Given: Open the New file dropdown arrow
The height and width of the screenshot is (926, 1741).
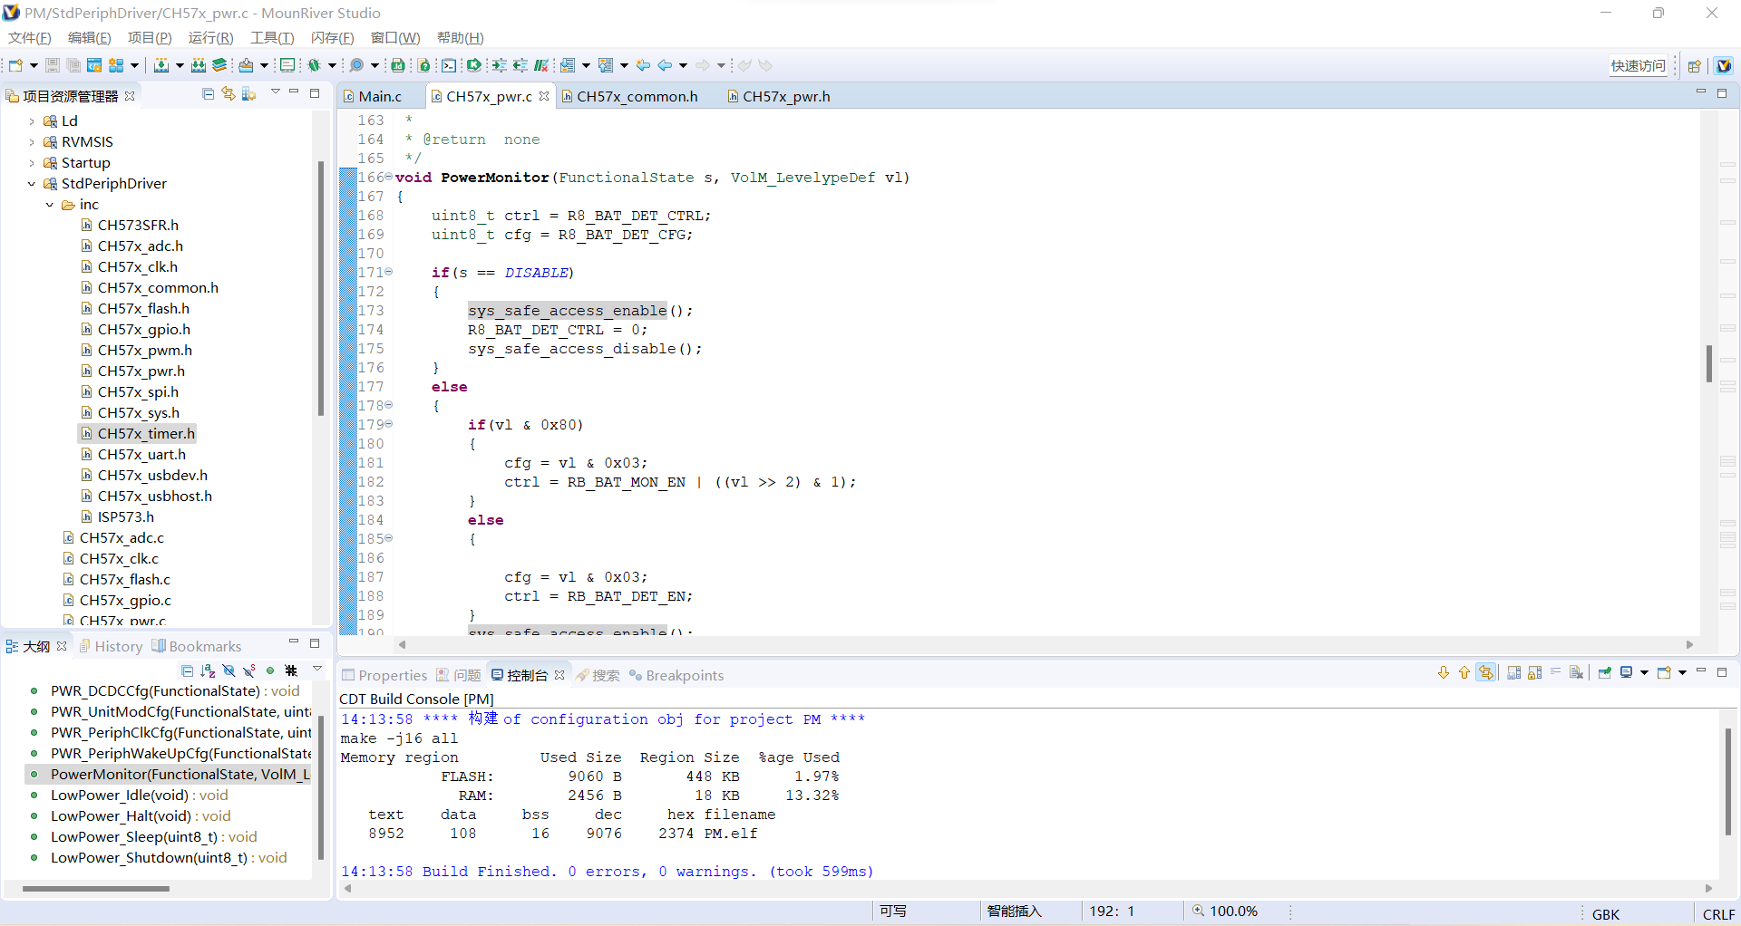Looking at the screenshot, I should (x=34, y=65).
